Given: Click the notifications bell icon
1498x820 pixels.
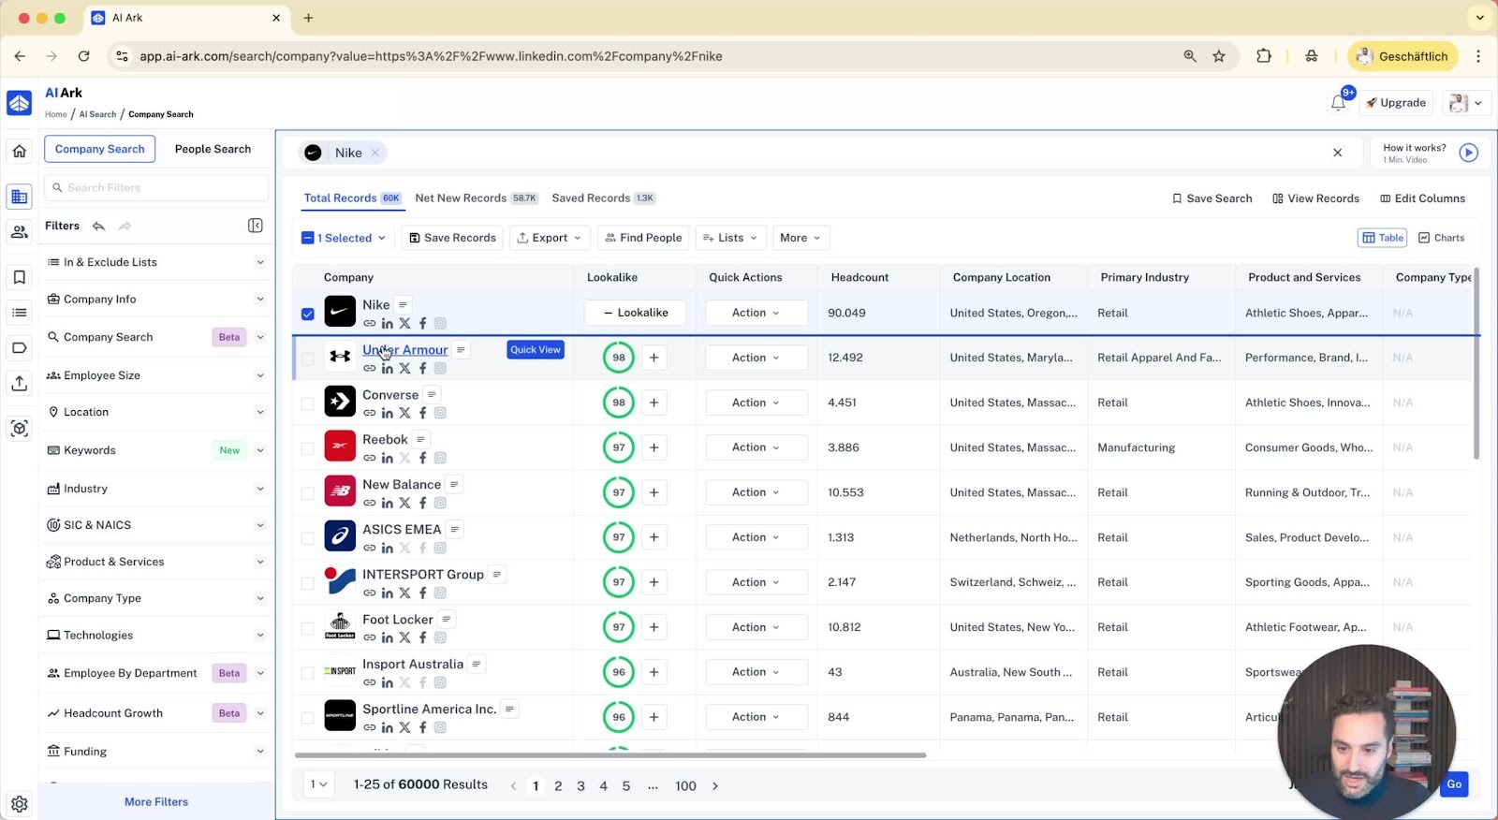Looking at the screenshot, I should [1338, 103].
